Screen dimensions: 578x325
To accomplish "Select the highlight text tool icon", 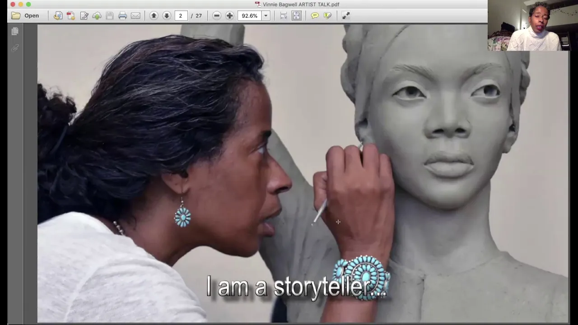I will (x=328, y=16).
